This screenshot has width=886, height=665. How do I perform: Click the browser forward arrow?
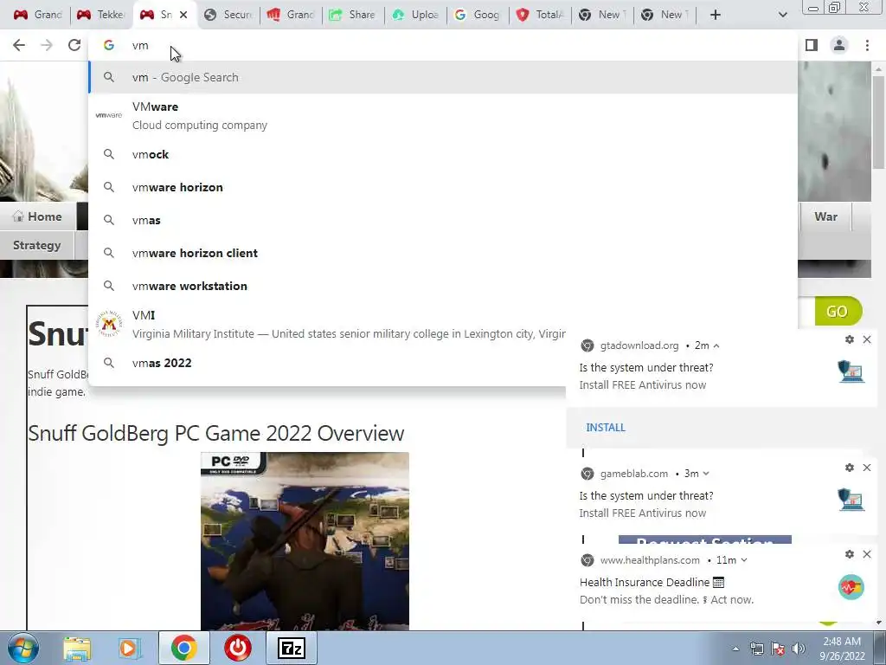pyautogui.click(x=47, y=45)
